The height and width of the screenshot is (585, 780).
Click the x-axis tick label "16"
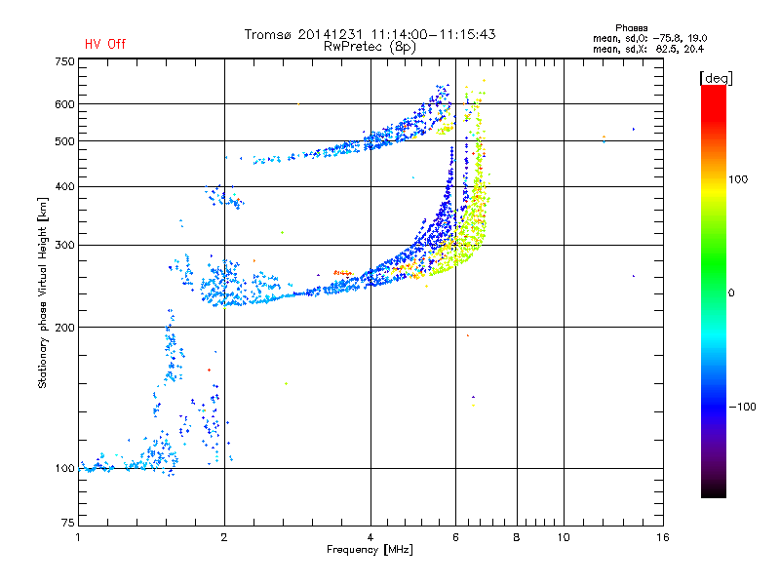(663, 537)
